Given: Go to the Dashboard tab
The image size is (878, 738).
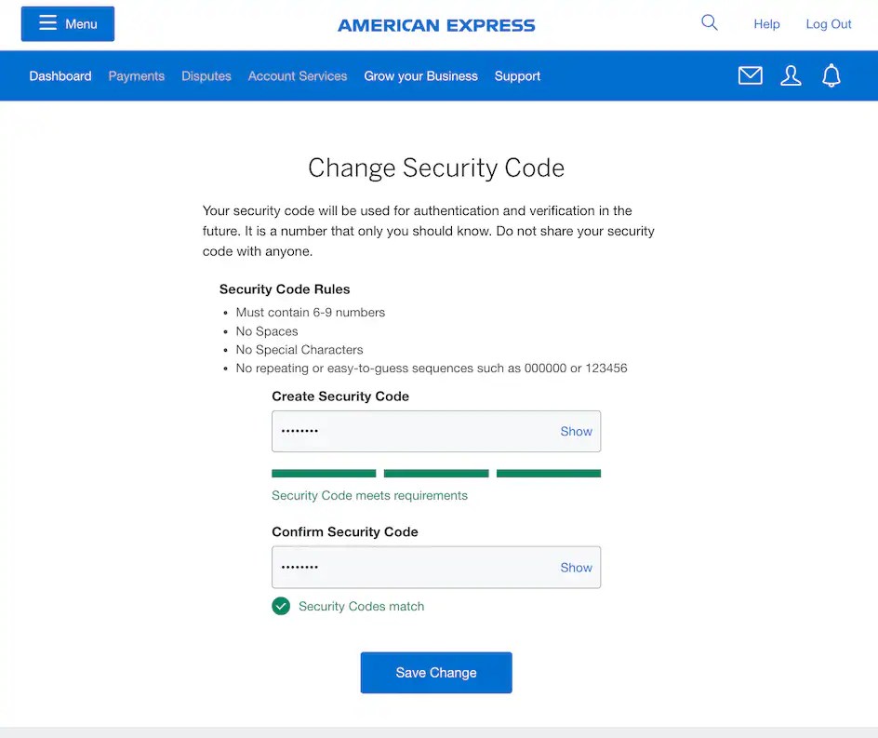Looking at the screenshot, I should click(x=60, y=76).
